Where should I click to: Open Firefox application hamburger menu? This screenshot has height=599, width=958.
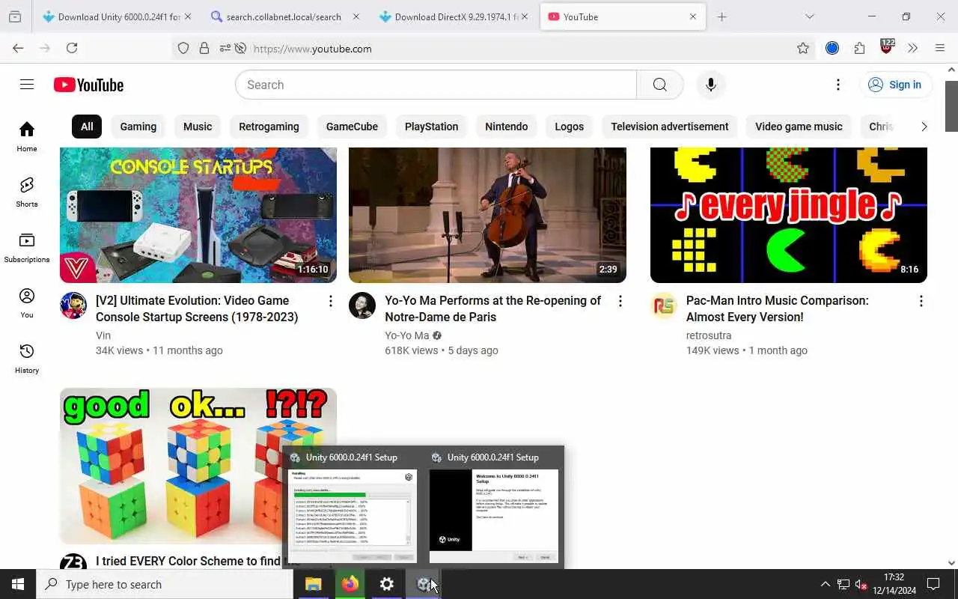coord(940,48)
